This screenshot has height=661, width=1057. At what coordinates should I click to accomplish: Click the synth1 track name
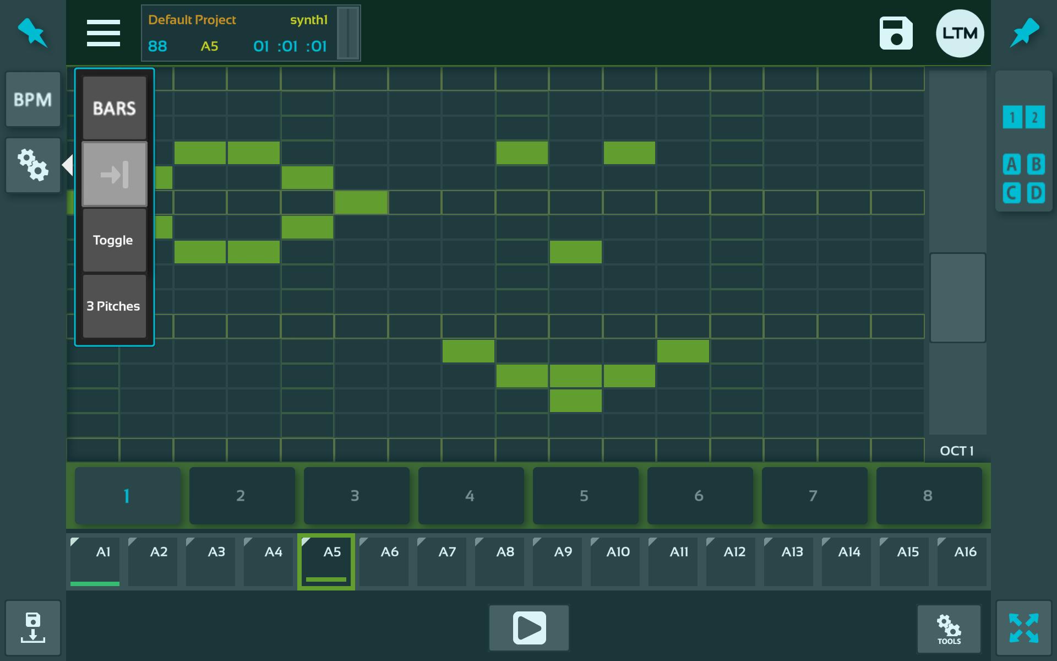(x=309, y=20)
